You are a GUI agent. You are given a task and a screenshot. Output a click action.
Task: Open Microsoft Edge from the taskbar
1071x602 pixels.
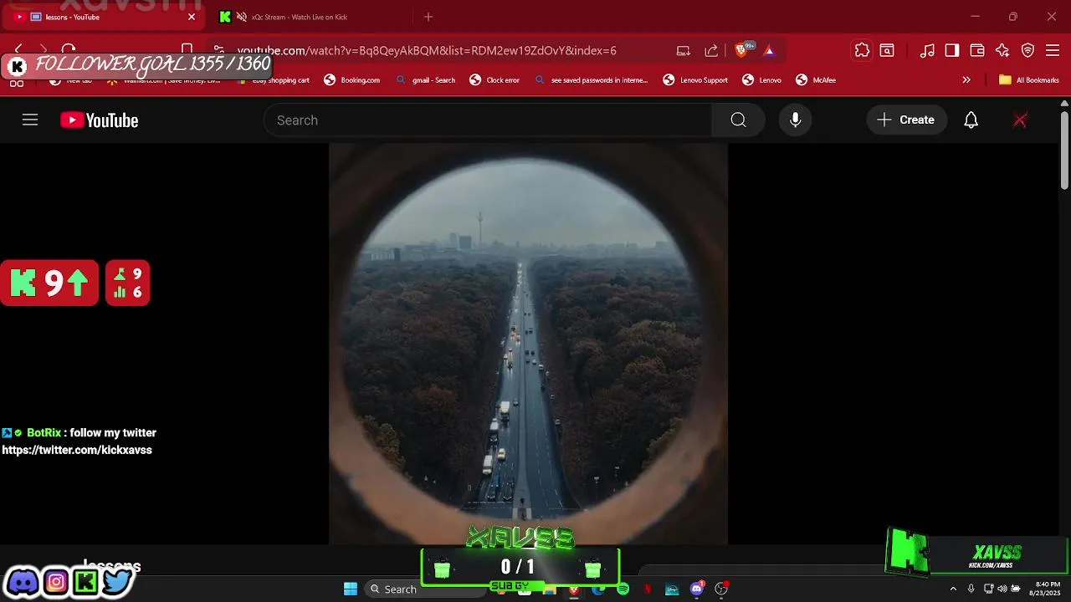pos(598,589)
